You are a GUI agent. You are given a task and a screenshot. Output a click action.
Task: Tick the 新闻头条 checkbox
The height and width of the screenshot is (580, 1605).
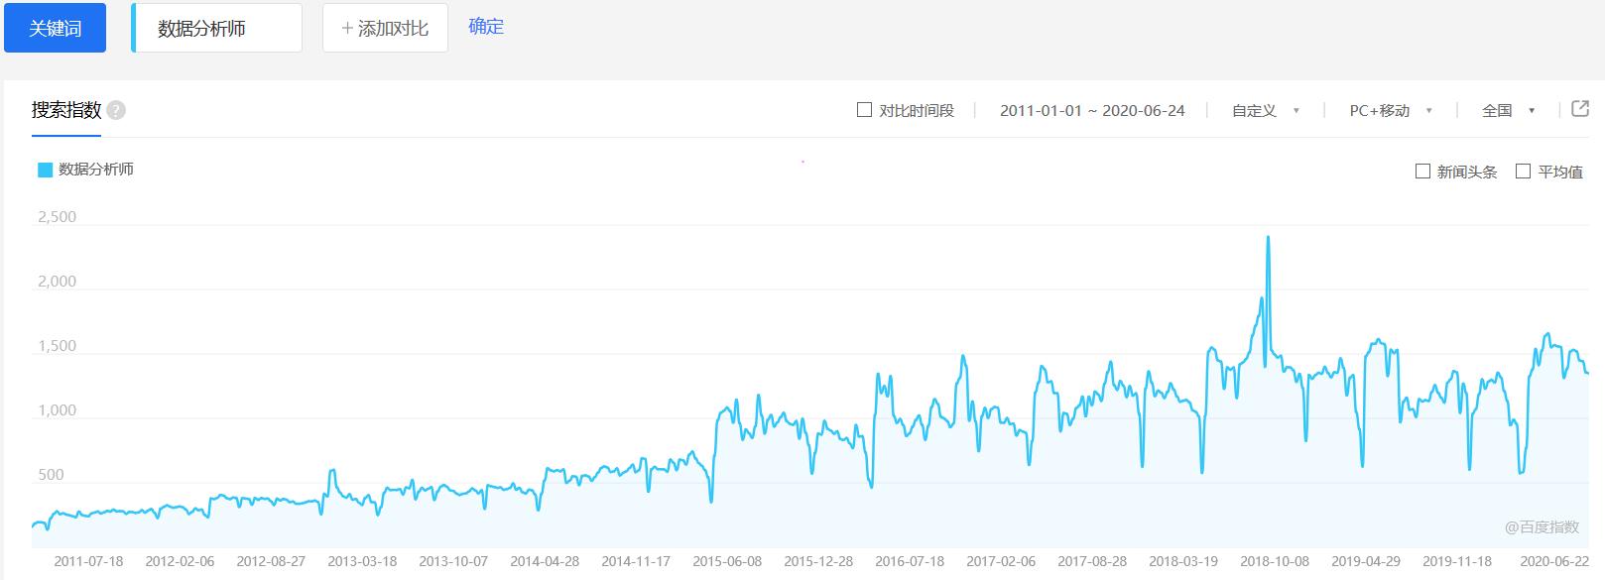1422,172
